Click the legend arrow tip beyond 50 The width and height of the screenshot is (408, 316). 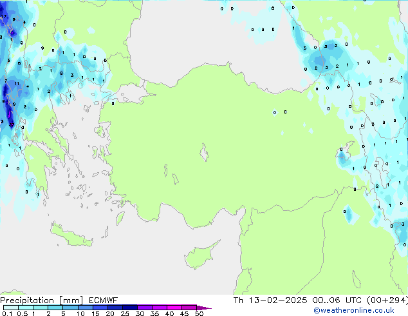tap(207, 308)
